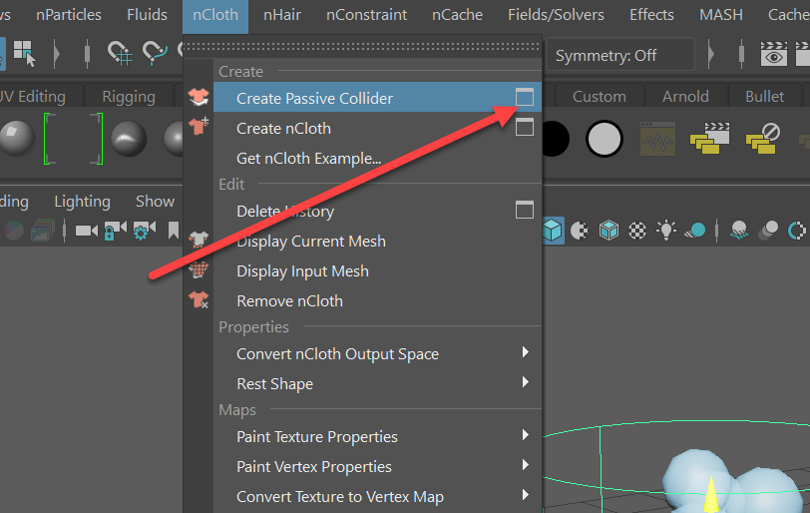
Task: Open the nParticles menu
Action: point(69,15)
